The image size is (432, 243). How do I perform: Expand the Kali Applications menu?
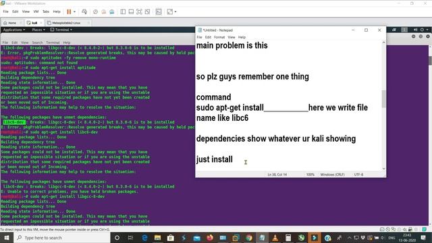[x=14, y=30]
